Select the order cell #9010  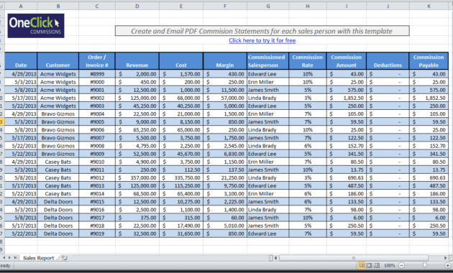coord(97,162)
